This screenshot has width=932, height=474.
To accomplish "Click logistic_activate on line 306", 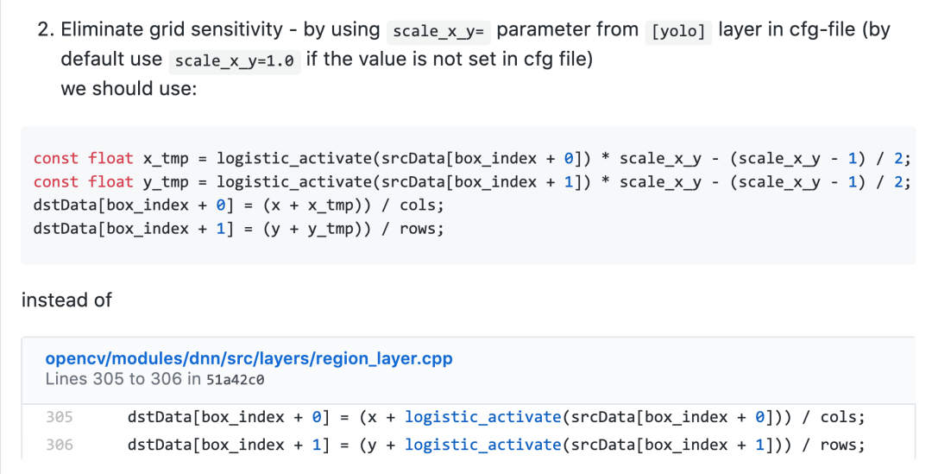I will click(482, 445).
